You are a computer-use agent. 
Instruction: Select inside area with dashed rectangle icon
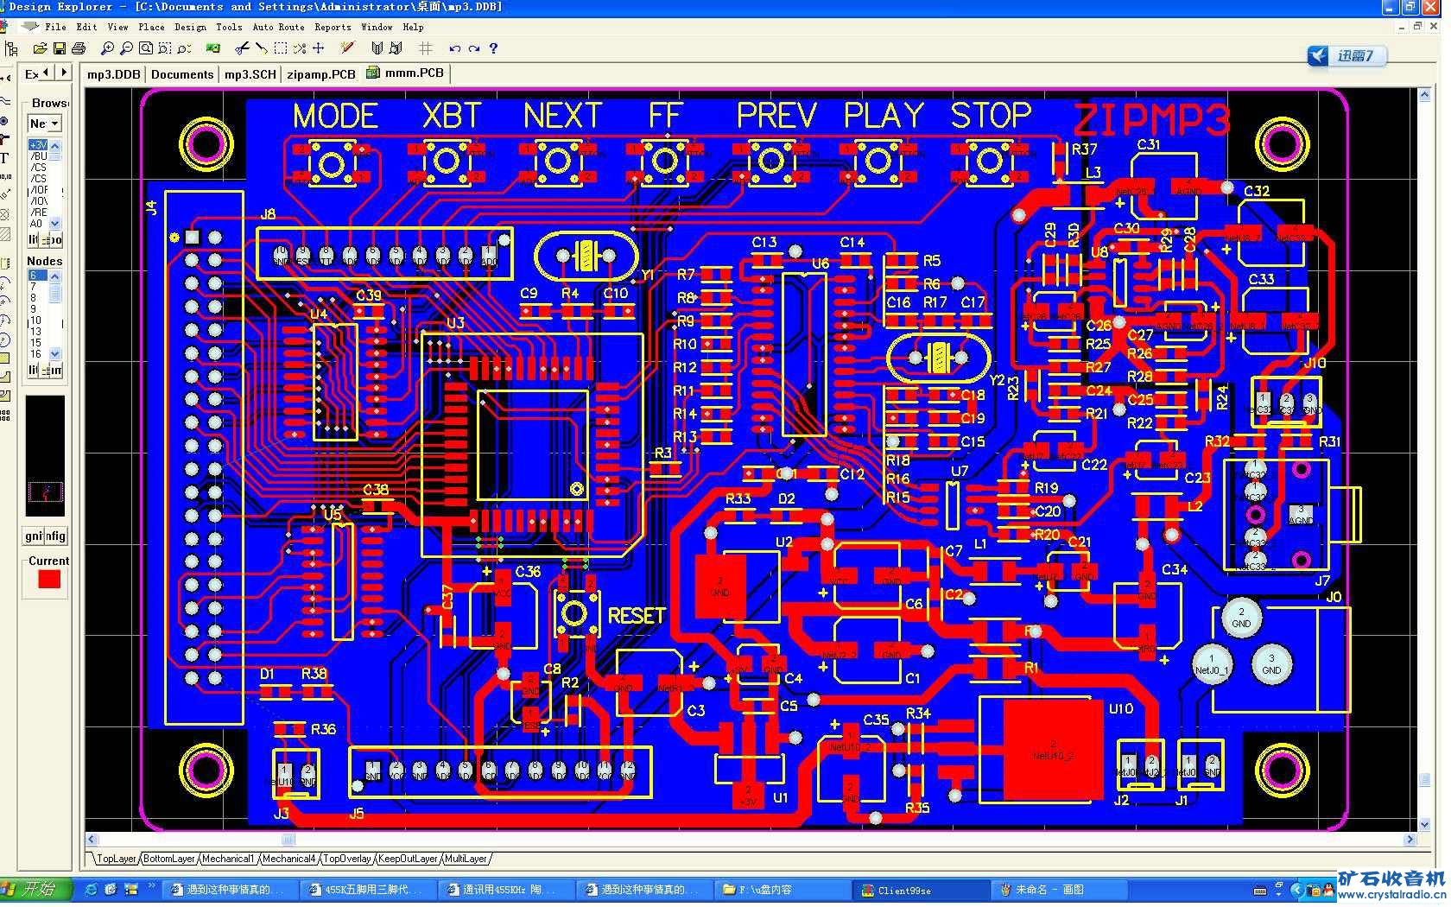coord(280,49)
